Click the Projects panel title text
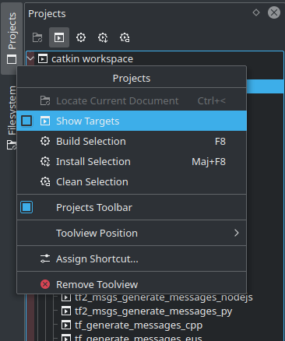This screenshot has height=341, width=285. point(47,14)
